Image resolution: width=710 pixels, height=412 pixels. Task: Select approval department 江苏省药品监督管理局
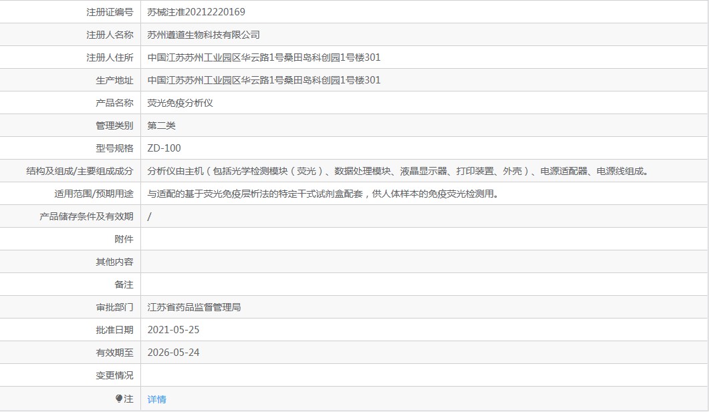tap(194, 307)
